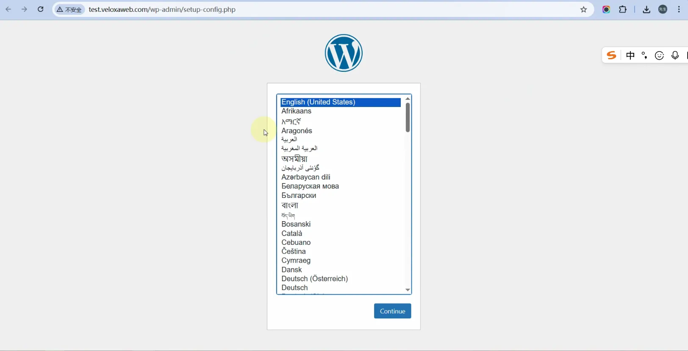688x351 pixels.
Task: Select English (United States) language option
Action: (318, 102)
